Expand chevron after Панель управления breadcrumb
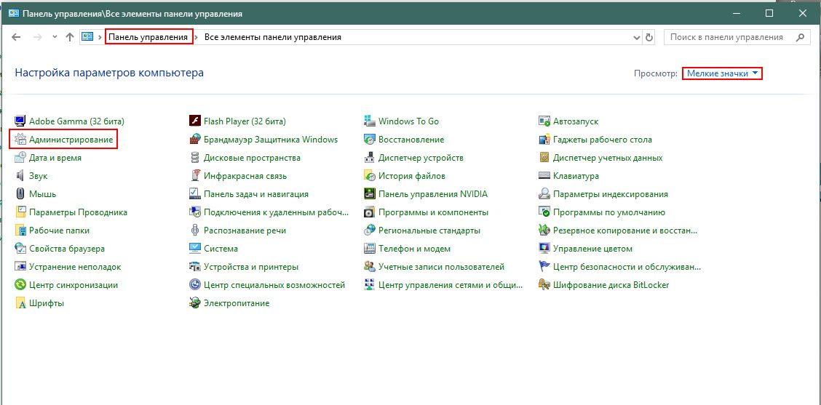The image size is (821, 405). click(197, 38)
